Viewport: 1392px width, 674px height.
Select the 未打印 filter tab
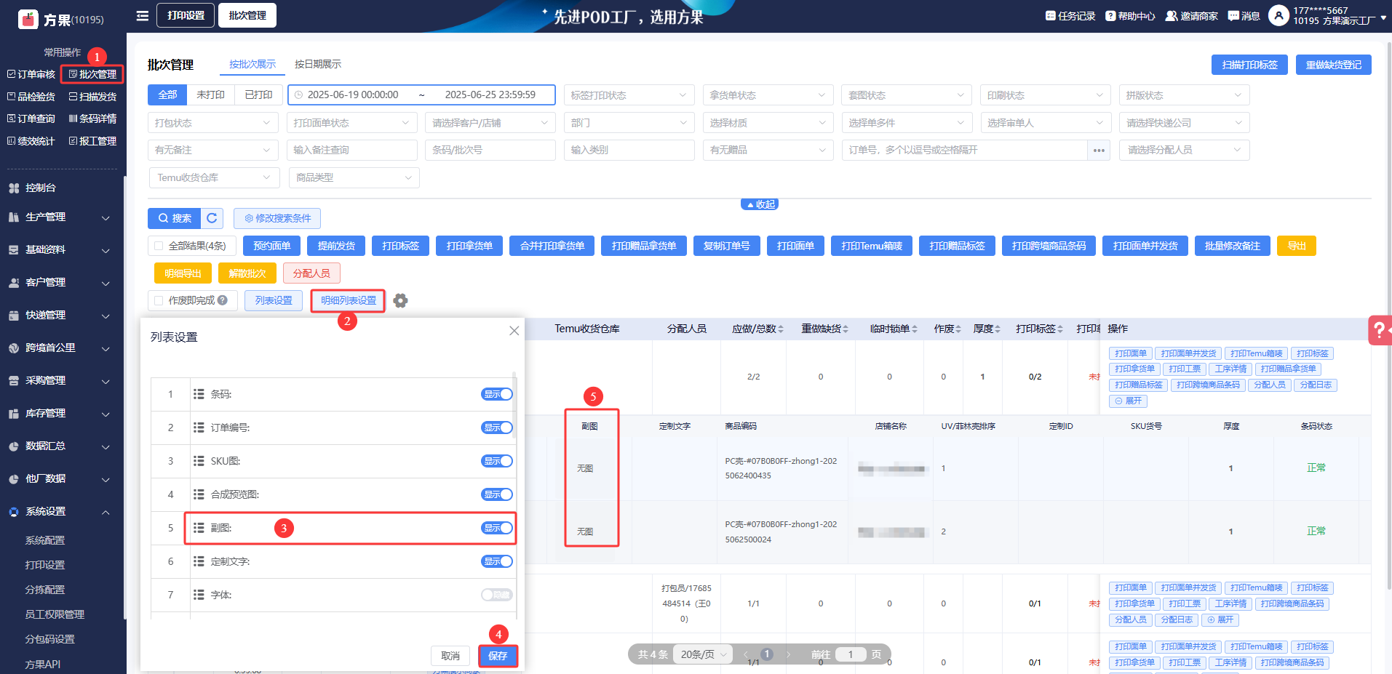coord(210,95)
